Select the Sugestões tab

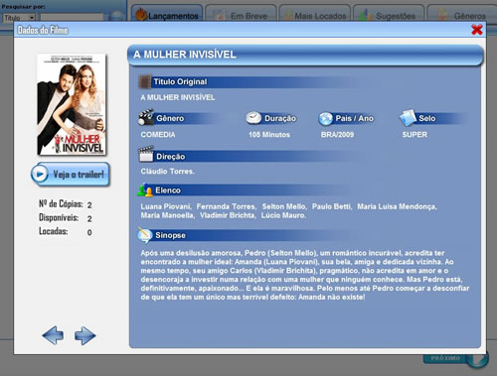point(389,14)
